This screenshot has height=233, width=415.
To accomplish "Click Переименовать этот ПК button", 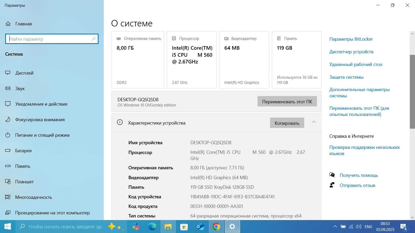I will tap(287, 101).
